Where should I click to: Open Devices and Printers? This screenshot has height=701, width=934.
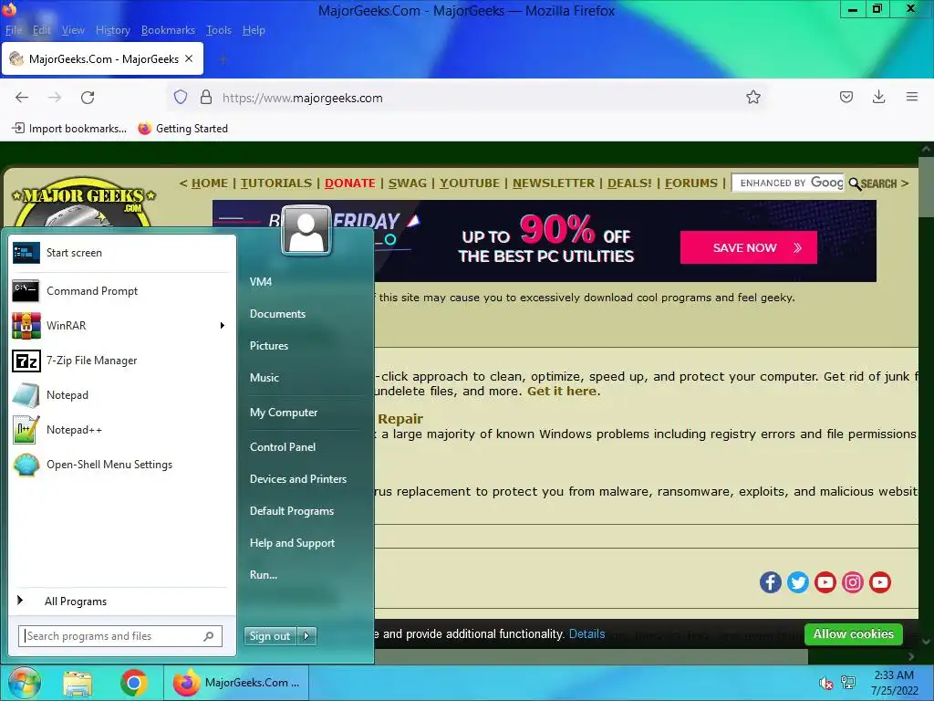tap(298, 478)
